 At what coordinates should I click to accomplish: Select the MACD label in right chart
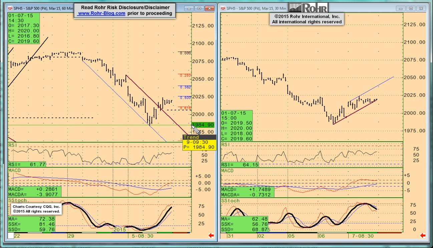point(228,171)
